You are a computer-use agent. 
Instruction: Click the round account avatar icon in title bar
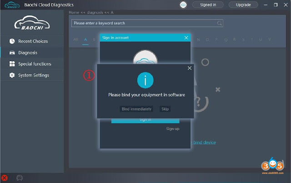click(183, 5)
